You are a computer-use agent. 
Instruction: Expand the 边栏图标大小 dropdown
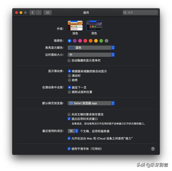(x=91, y=55)
